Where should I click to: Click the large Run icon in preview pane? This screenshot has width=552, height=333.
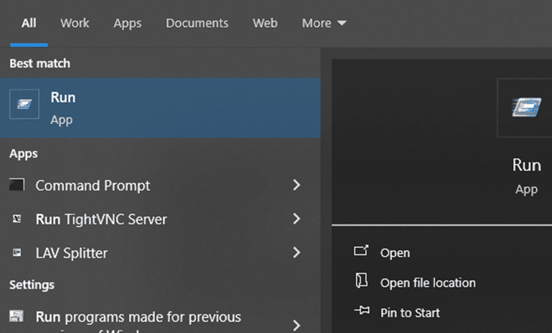pos(526,107)
